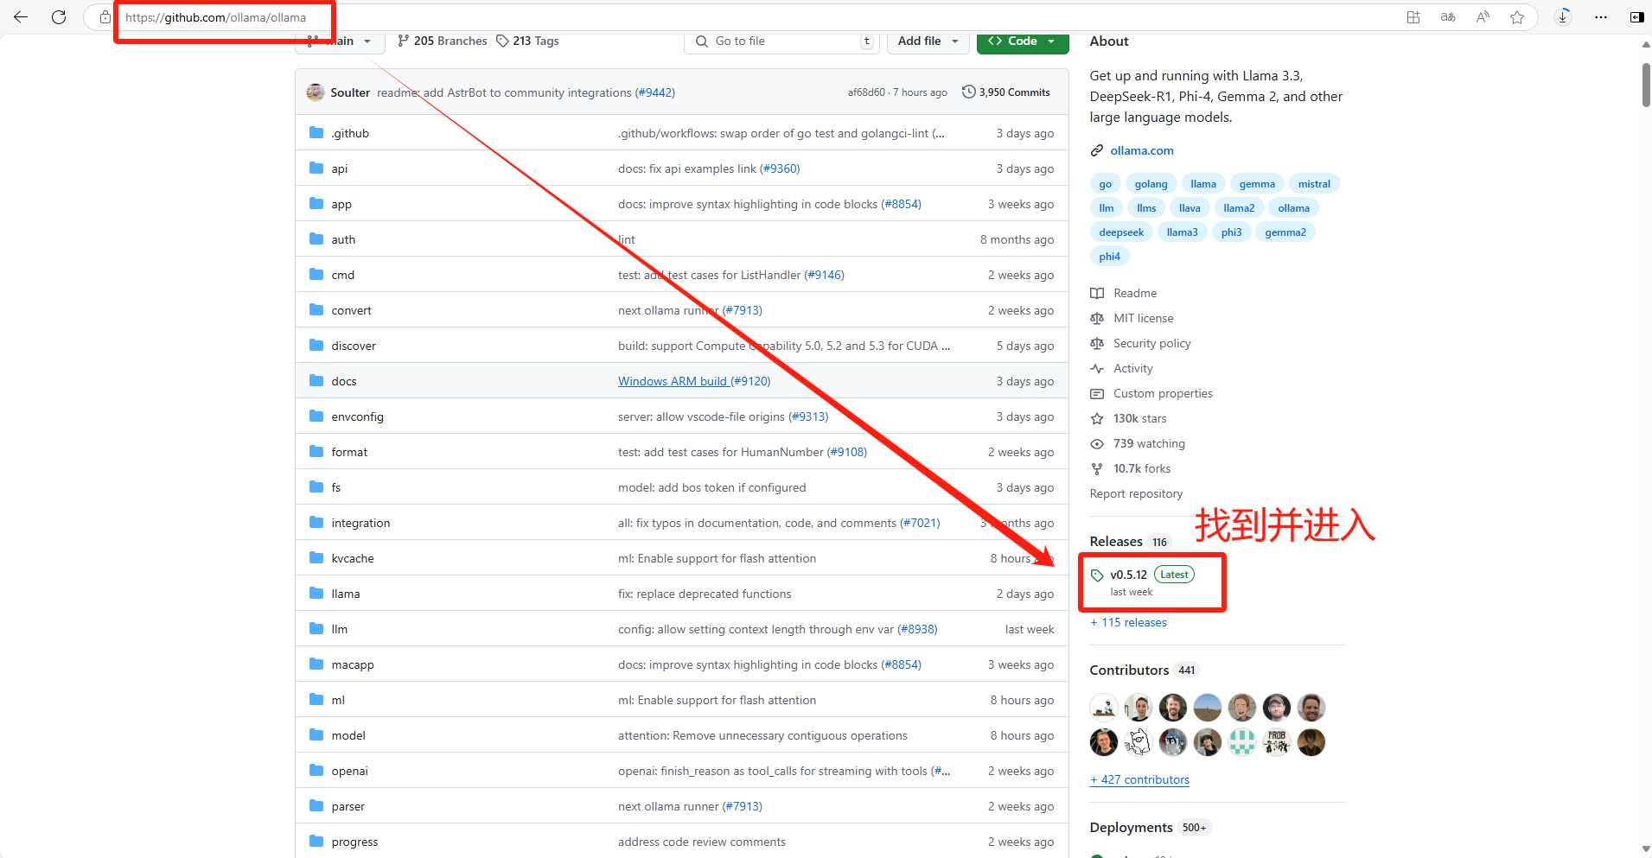Select the deepseek topic tag
Viewport: 1652px width, 858px height.
coord(1121,232)
